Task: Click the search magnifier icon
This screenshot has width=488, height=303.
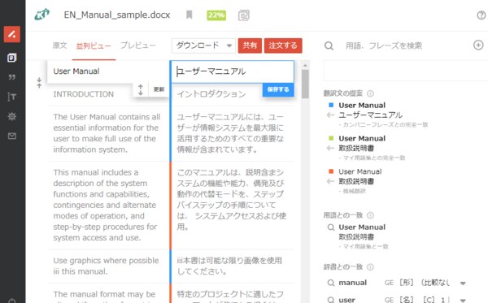Action: 329,46
